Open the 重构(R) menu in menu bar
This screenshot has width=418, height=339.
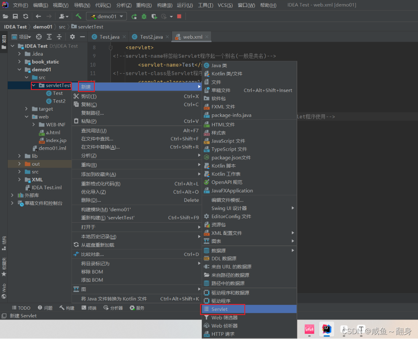[144, 5]
